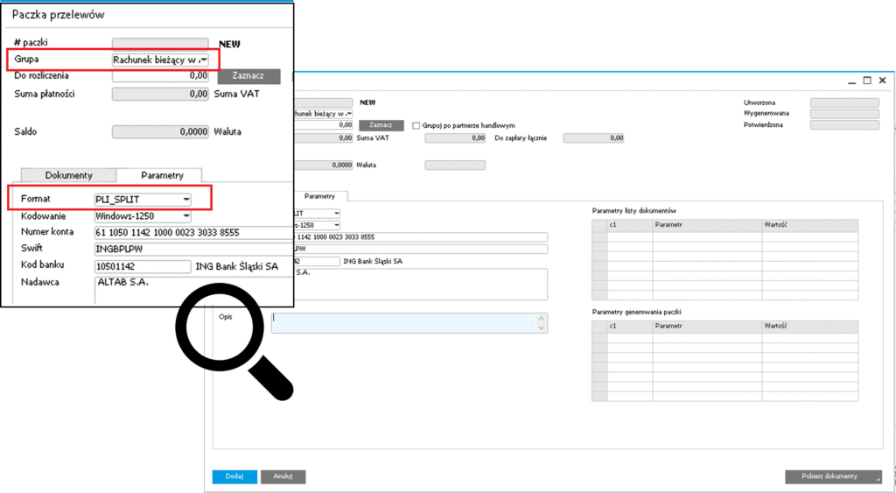
Task: Close the main window with the X icon
Action: pyautogui.click(x=883, y=81)
